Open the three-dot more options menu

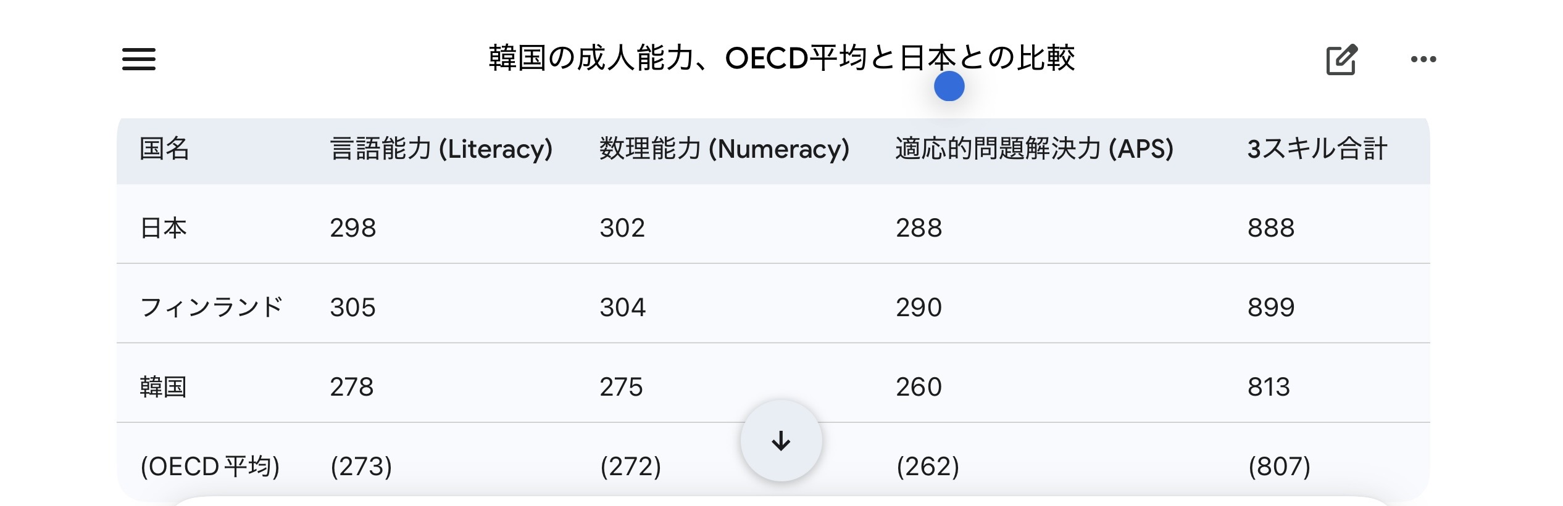(1423, 59)
